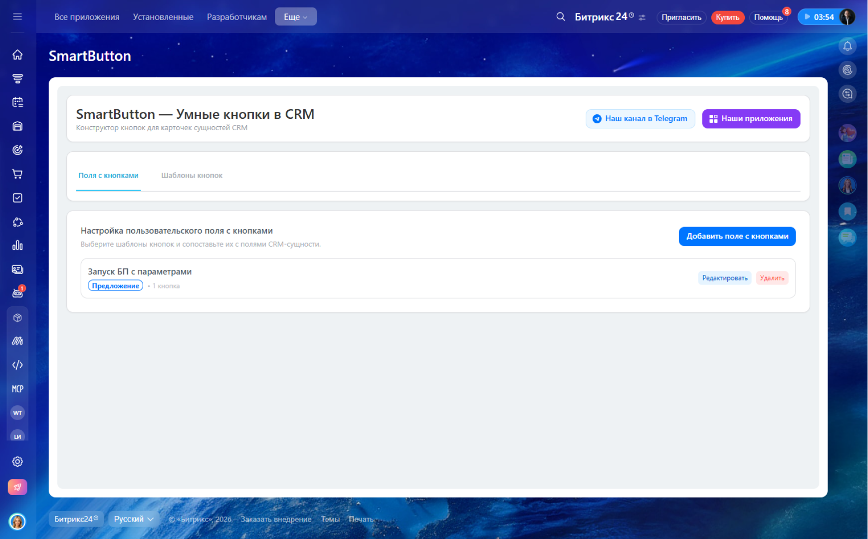868x539 pixels.
Task: Click the user avatar at sidebar bottom
Action: 17,522
